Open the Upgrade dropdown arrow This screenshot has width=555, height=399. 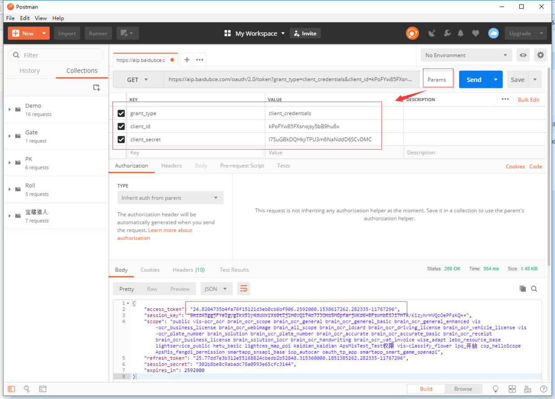point(542,33)
